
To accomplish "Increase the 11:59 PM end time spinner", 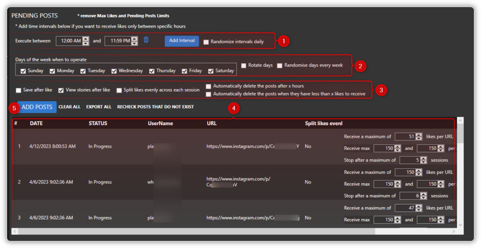I will (134, 38).
